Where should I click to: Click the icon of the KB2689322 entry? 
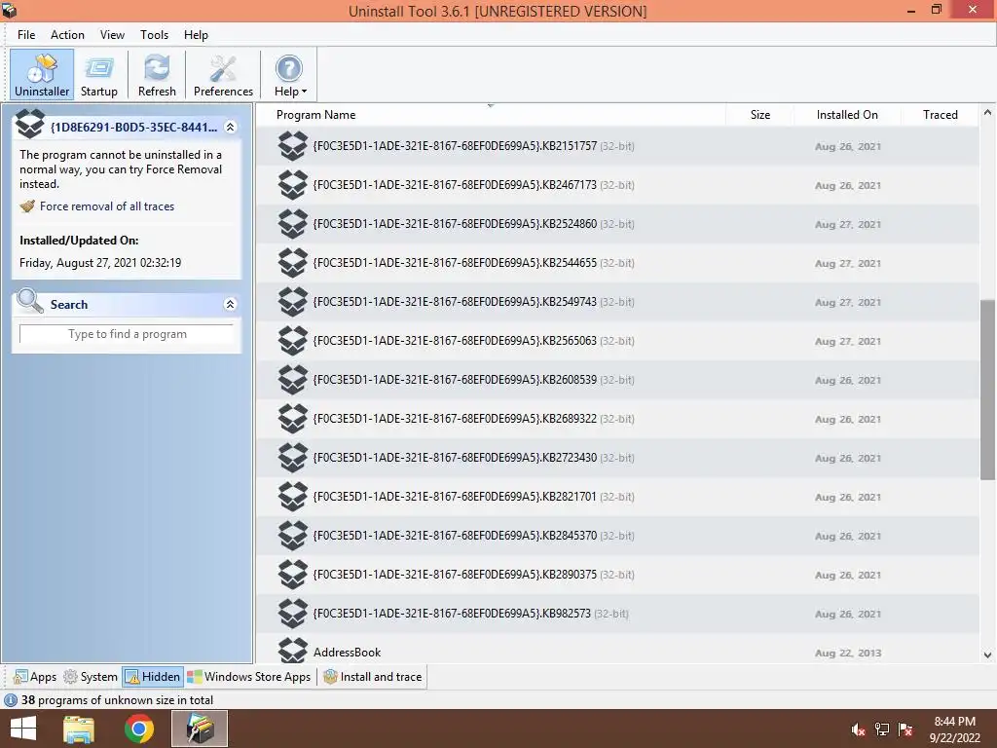point(293,419)
